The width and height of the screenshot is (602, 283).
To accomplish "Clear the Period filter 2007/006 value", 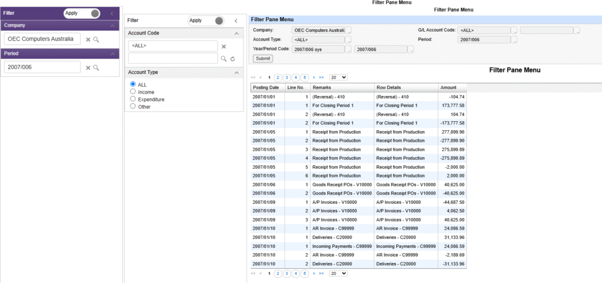I will point(88,68).
